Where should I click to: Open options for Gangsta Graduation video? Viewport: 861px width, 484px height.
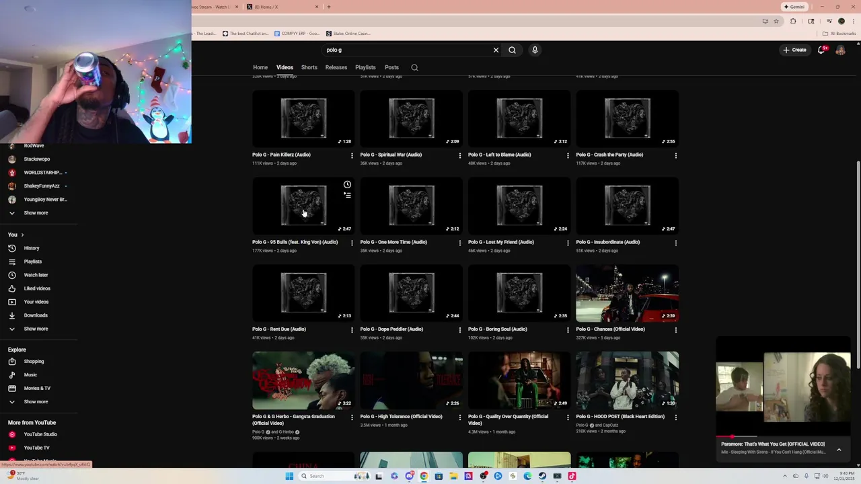coord(352,417)
